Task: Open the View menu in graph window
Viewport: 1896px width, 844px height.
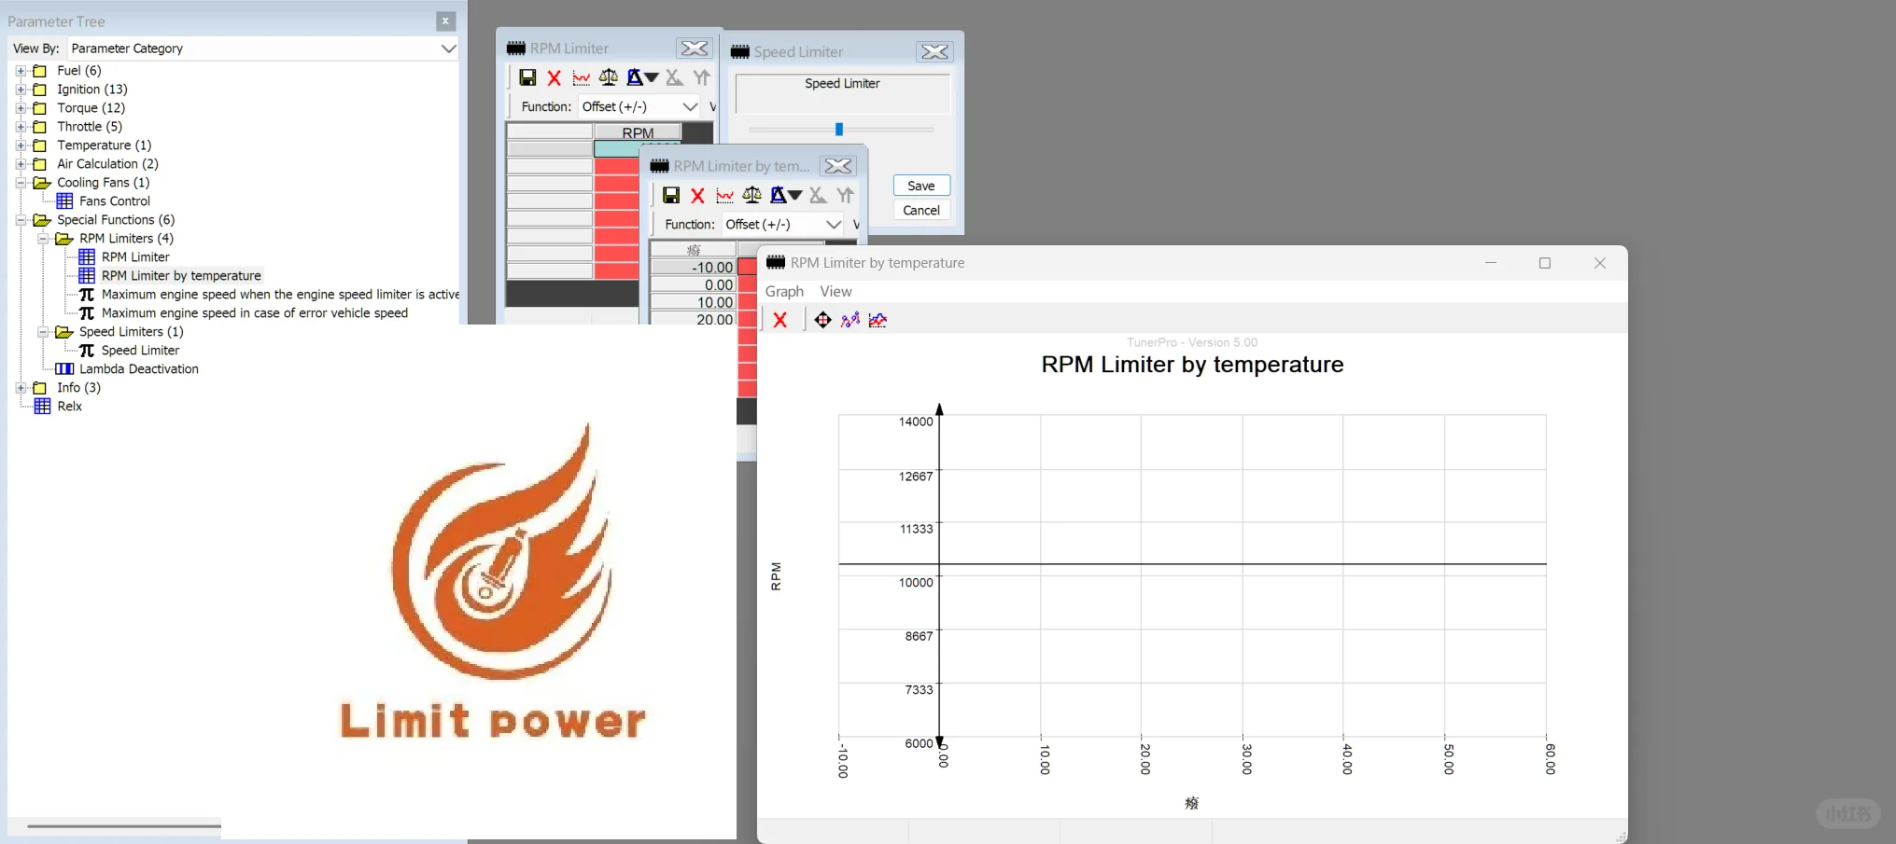Action: 836,291
